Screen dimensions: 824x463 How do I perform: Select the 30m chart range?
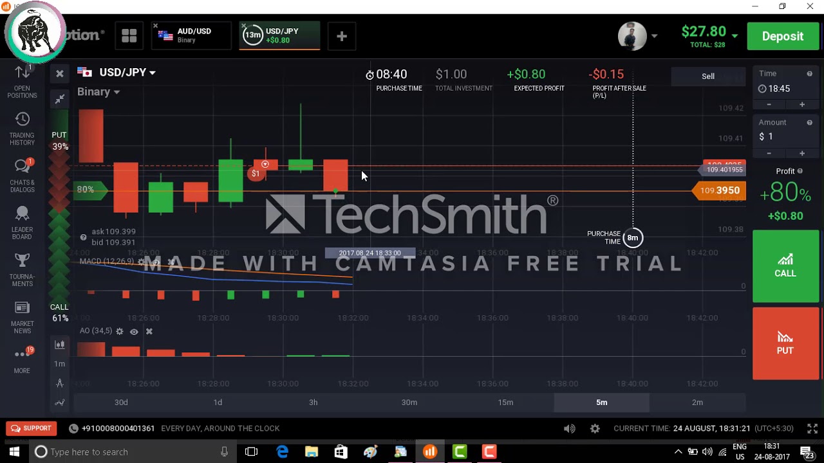click(409, 403)
